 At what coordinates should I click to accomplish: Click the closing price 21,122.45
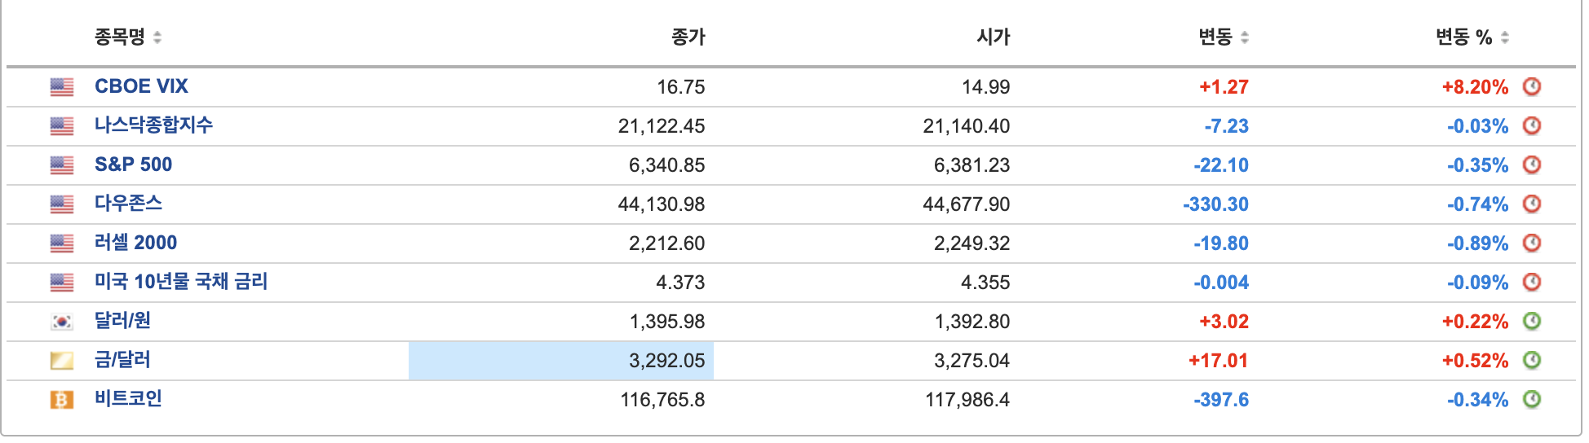(x=662, y=126)
